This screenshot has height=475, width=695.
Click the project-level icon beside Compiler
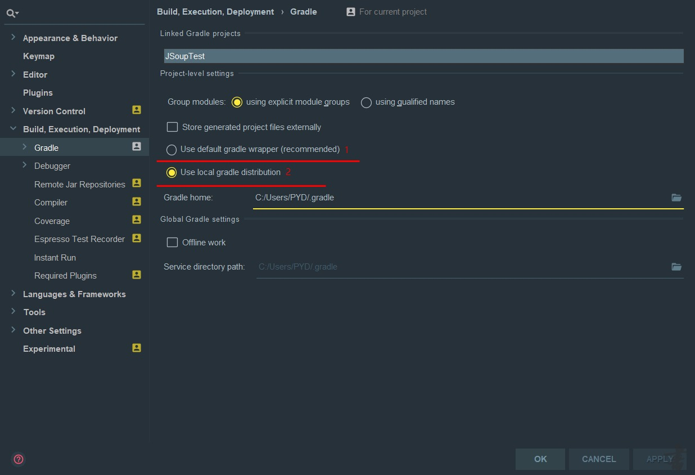point(136,201)
